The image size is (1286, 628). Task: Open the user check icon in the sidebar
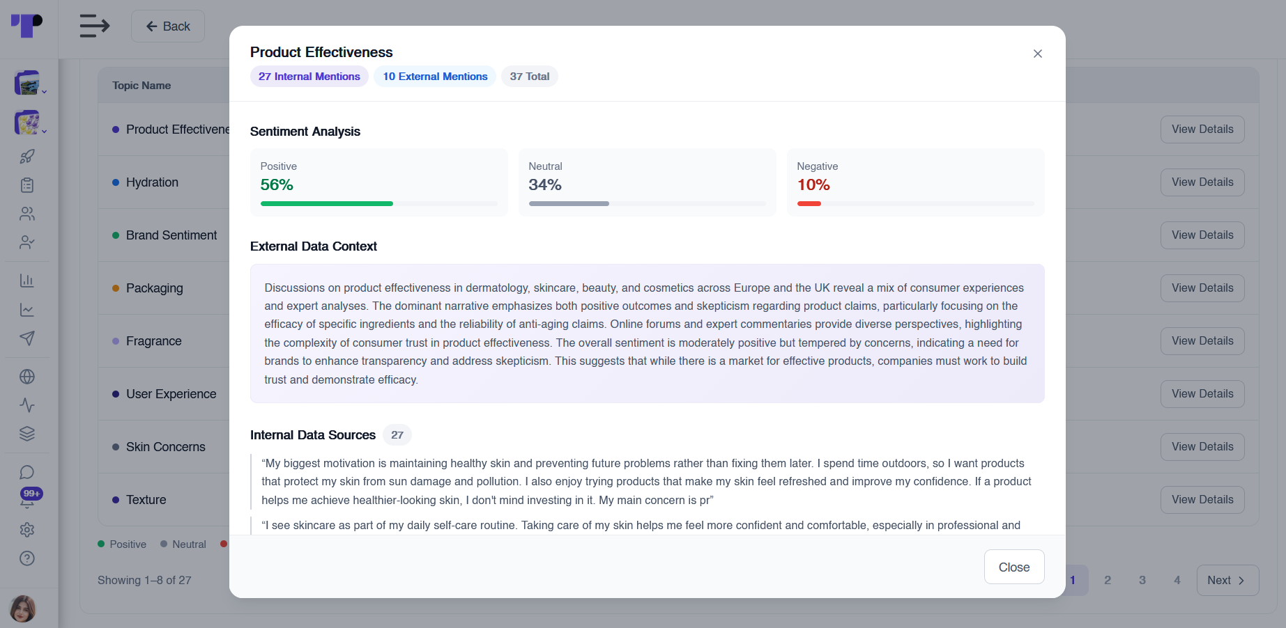click(x=27, y=242)
